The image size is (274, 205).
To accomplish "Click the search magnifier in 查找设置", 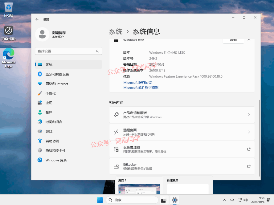I will [97, 51].
